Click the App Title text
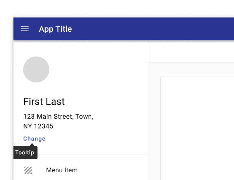The width and height of the screenshot is (234, 180). 55,29
